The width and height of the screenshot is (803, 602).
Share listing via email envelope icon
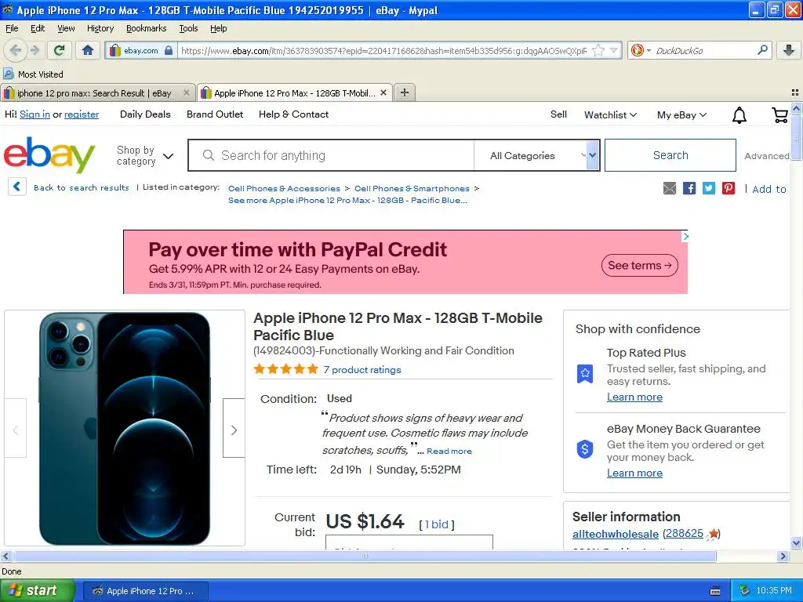(670, 188)
